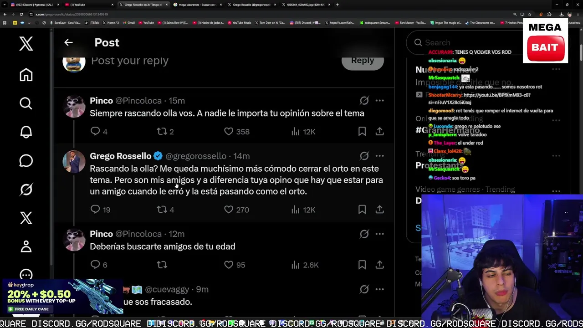583x328 pixels.
Task: Open more options on Pinco's 12m post
Action: [379, 234]
